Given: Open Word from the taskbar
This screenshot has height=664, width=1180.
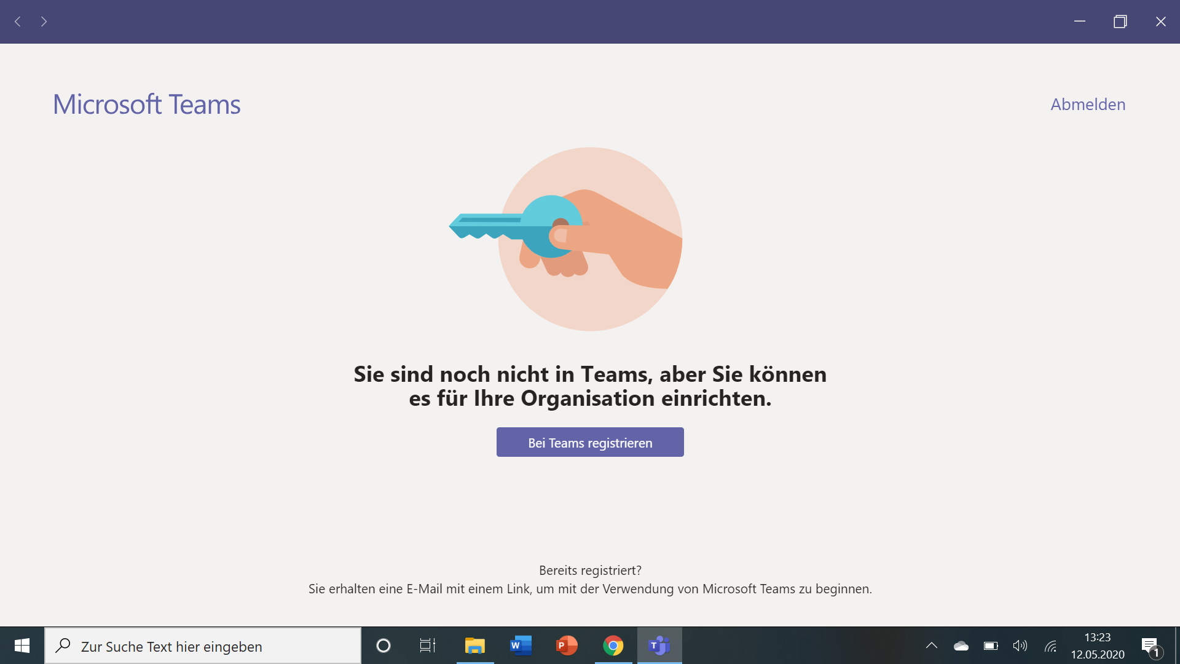Looking at the screenshot, I should pos(521,646).
